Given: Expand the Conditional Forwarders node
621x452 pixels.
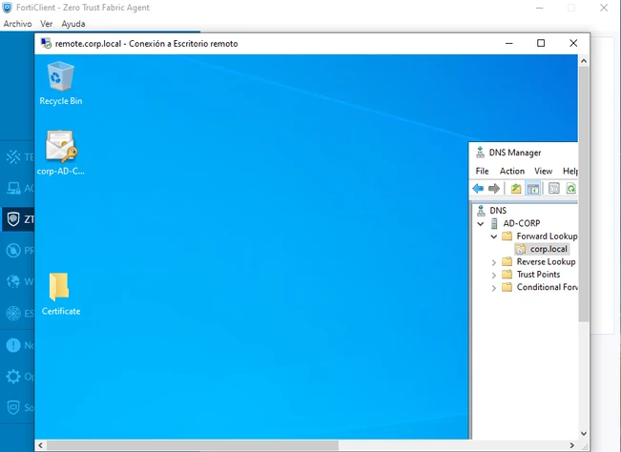Looking at the screenshot, I should [x=494, y=288].
